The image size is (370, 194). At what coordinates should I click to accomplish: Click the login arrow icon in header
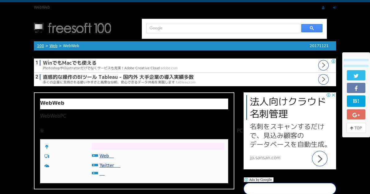tap(335, 8)
